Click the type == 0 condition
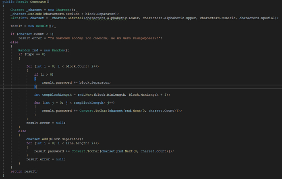Screen dimensions: 282x179 point(35,54)
